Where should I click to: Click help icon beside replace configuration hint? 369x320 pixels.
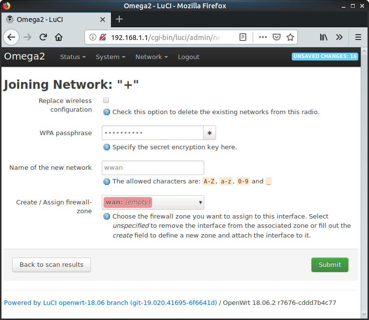coord(107,112)
